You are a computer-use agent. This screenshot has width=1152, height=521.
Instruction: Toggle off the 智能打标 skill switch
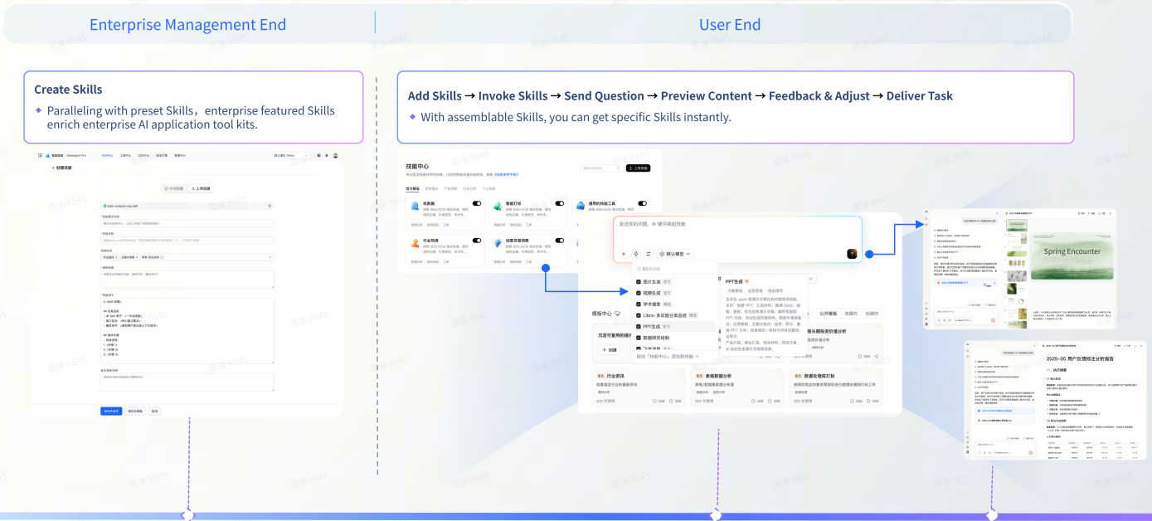click(560, 203)
